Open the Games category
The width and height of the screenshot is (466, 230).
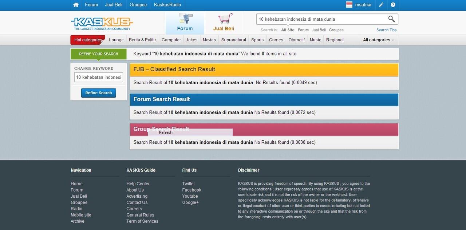pyautogui.click(x=276, y=40)
